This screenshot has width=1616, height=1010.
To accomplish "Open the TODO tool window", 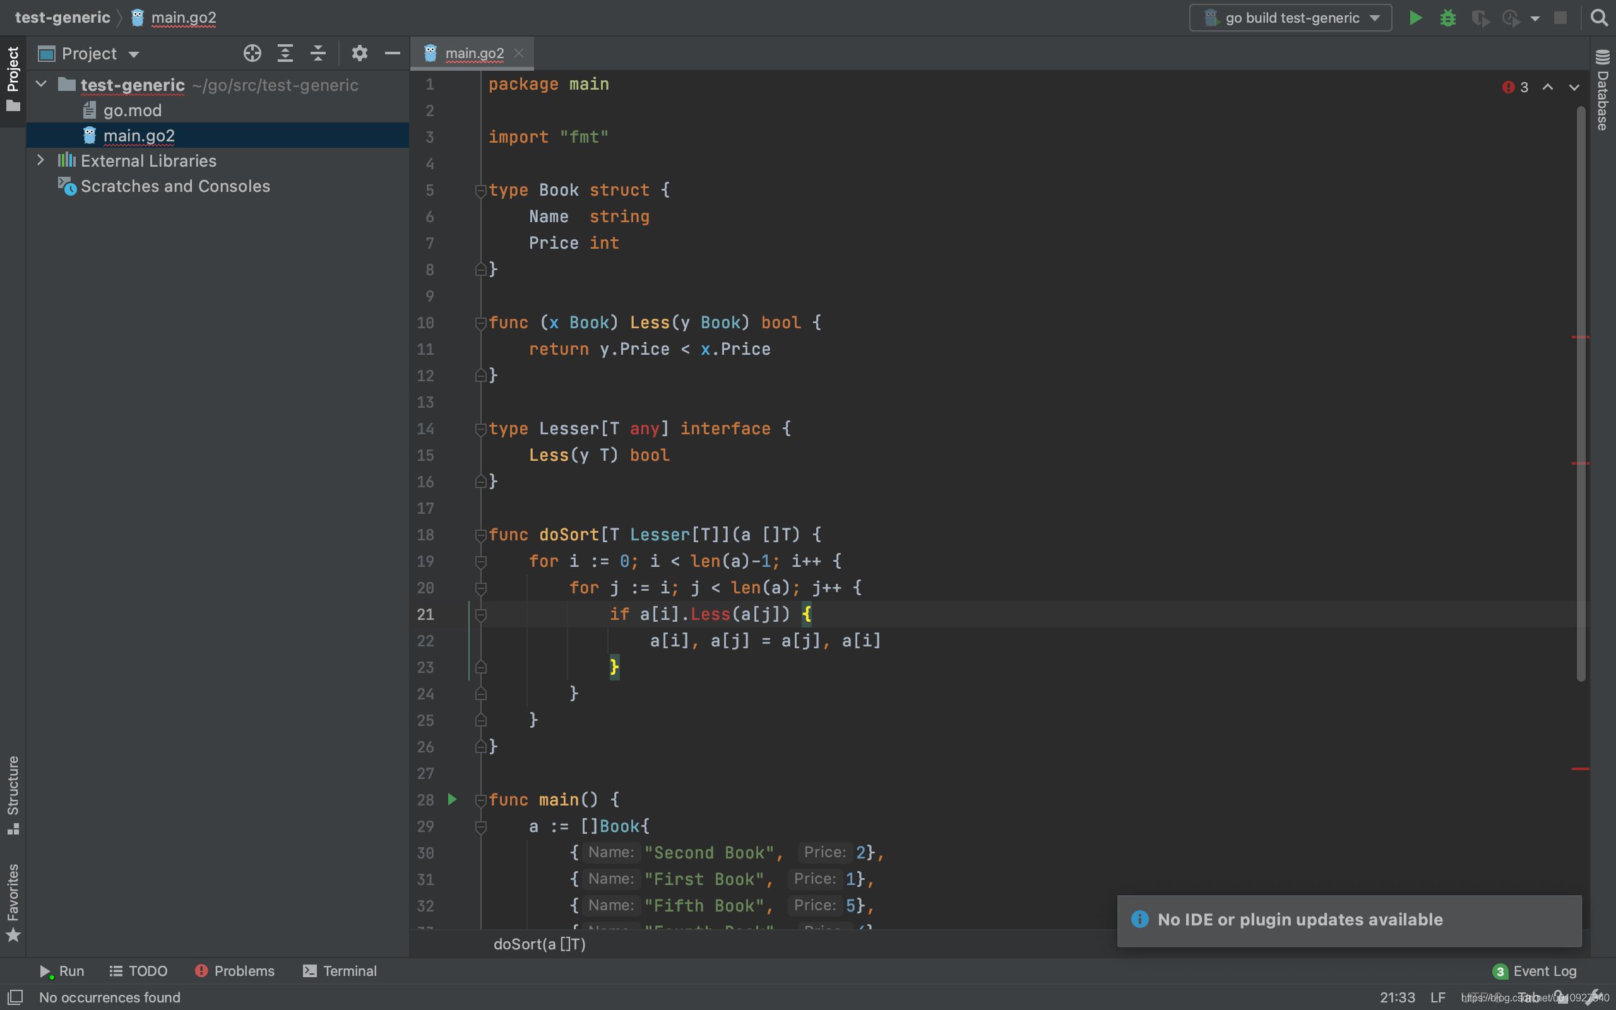I will [x=138, y=971].
